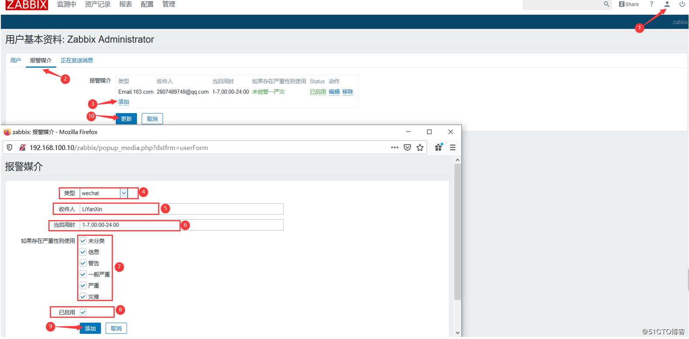The width and height of the screenshot is (689, 339).
Task: Bookmark this page with the star icon
Action: [x=420, y=148]
